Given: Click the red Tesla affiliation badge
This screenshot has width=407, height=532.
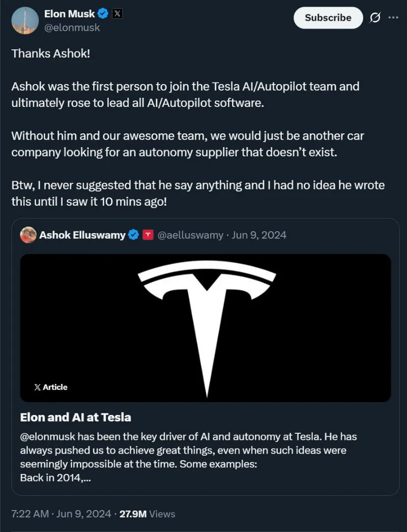Looking at the screenshot, I should pos(148,235).
